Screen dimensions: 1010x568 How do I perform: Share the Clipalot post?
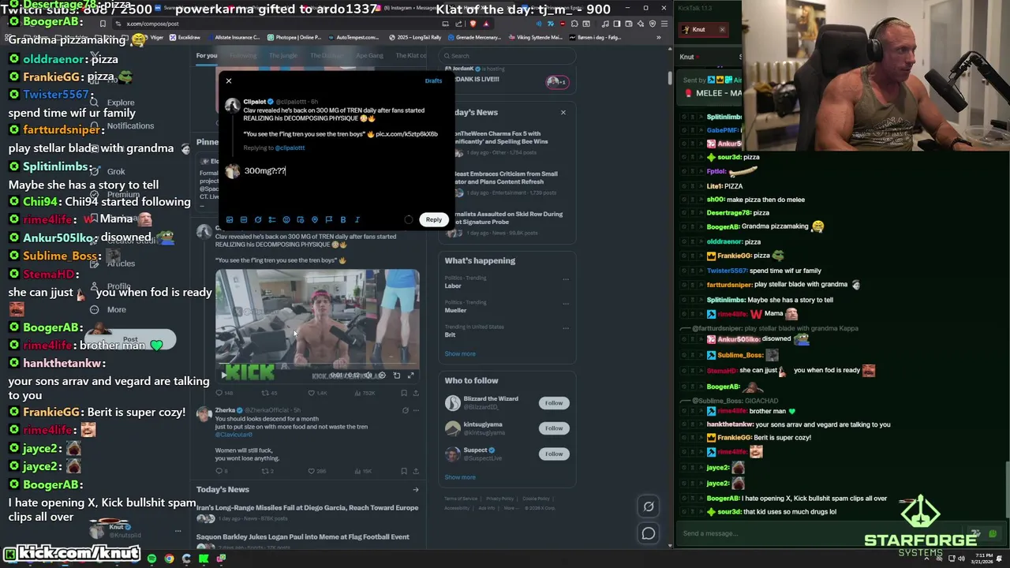point(416,393)
